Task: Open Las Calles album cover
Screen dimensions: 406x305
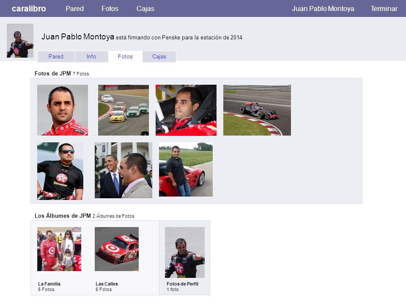Action: 117,249
